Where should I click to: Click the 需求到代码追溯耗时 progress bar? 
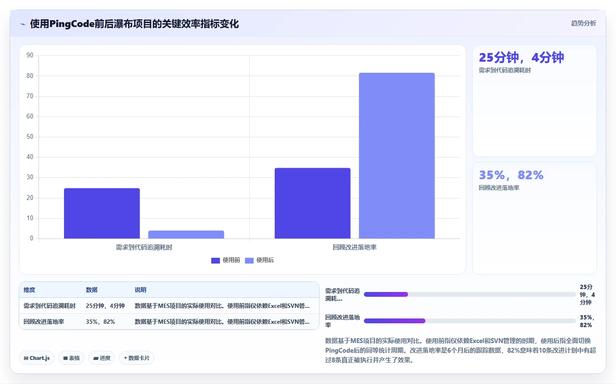[x=470, y=294]
